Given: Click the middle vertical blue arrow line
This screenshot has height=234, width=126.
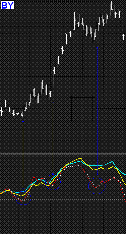Looking at the screenshot, I should 53,138.
